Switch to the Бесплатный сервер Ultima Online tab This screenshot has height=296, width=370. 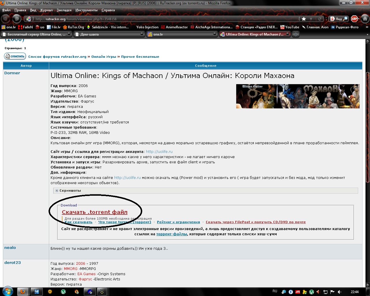36,34
